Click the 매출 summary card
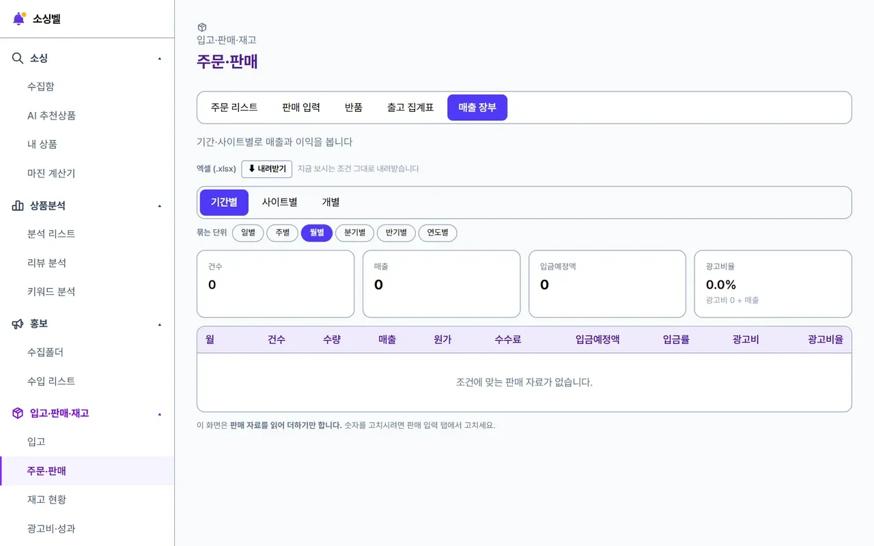Viewport: 874px width, 546px height. 441,284
